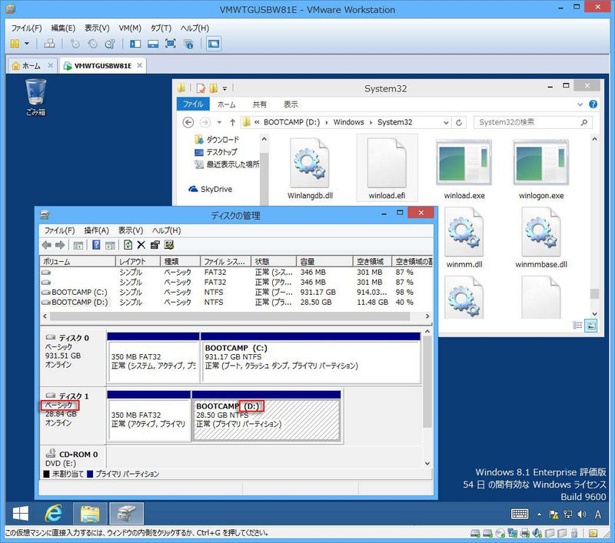Viewport: 615px width, 543px height.
Task: Show hidden tray icons arrow
Action: pos(540,515)
